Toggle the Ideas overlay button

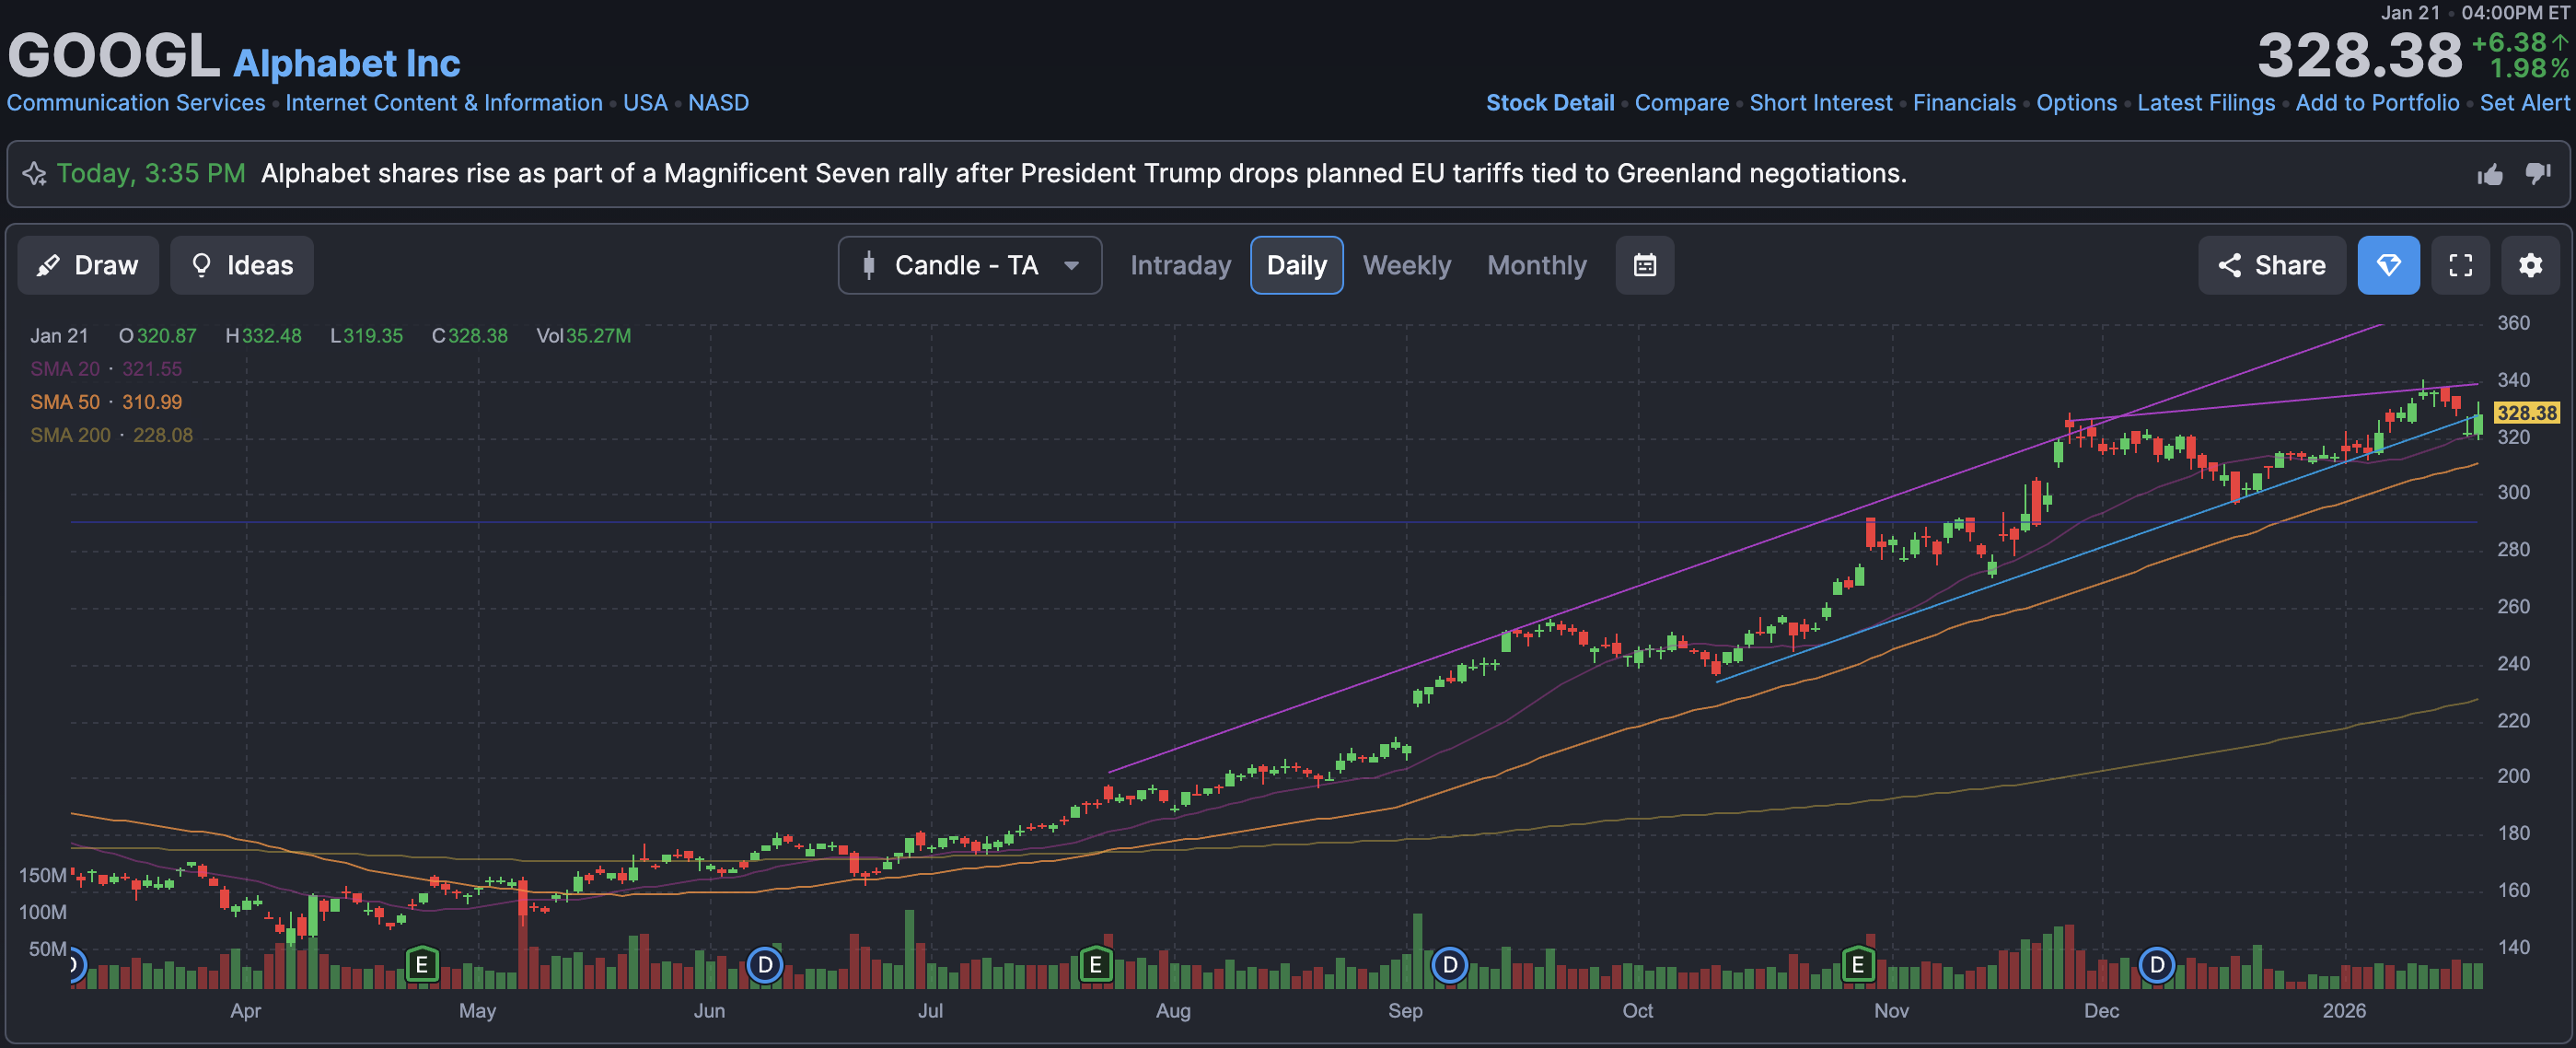click(242, 265)
